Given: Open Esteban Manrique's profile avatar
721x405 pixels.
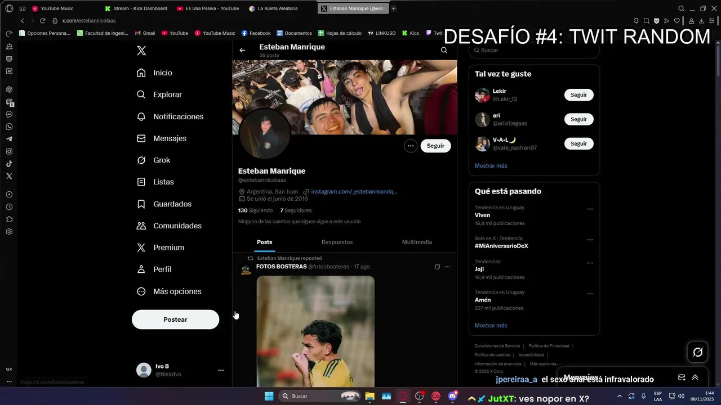Looking at the screenshot, I should (264, 134).
